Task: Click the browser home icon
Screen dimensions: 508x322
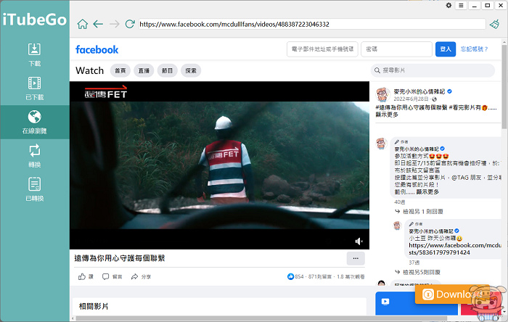Action: [81, 24]
